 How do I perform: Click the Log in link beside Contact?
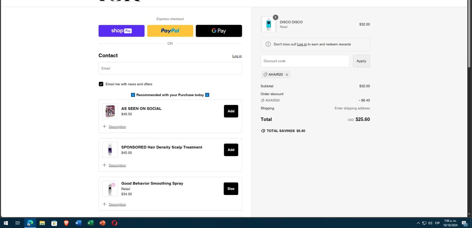click(237, 56)
